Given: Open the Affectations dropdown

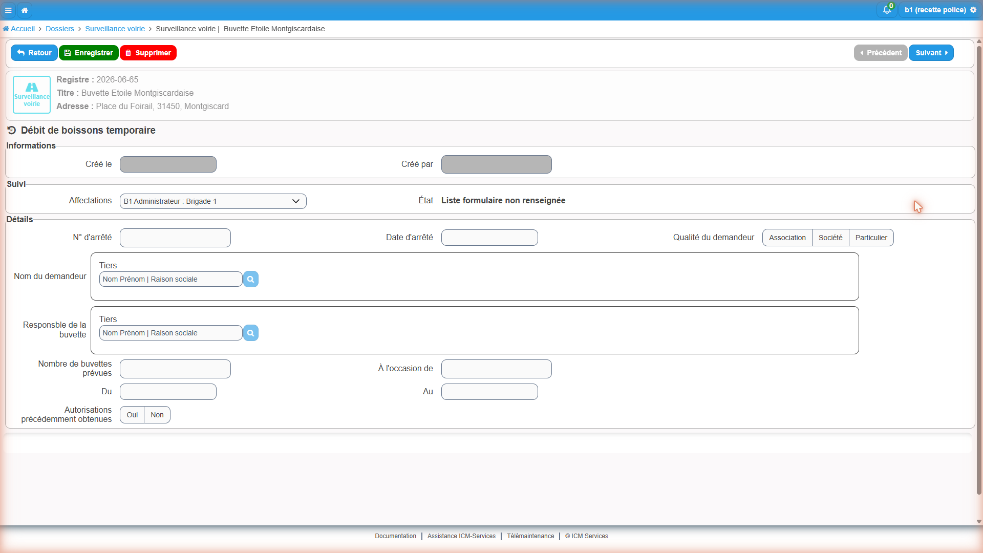Looking at the screenshot, I should [x=213, y=201].
